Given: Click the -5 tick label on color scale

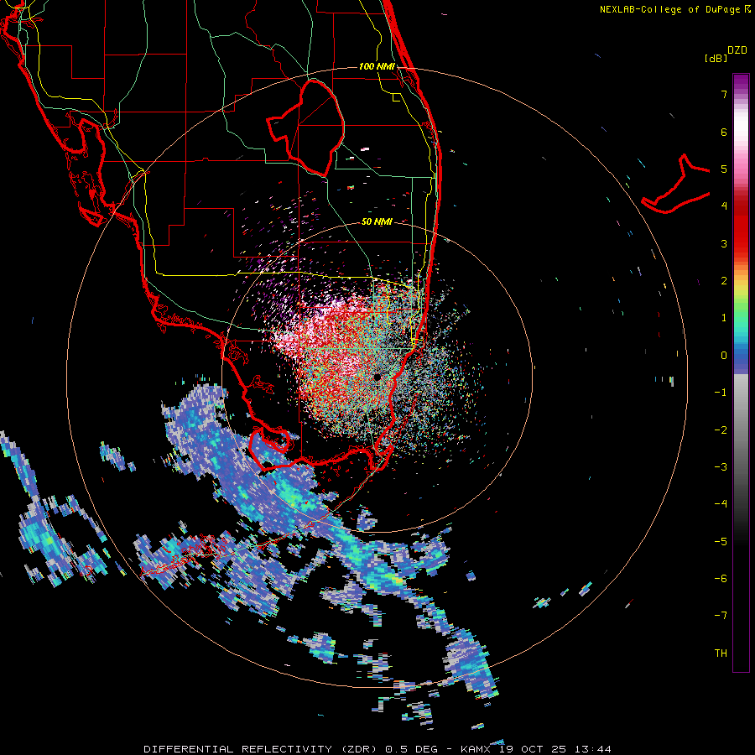Looking at the screenshot, I should [x=721, y=541].
